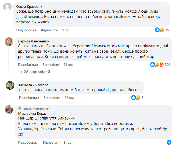Expand the 28 відповідей replies thread
The width and height of the screenshot is (179, 152).
tap(34, 72)
